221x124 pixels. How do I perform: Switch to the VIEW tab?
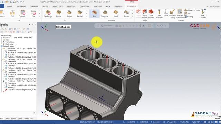point(108,6)
